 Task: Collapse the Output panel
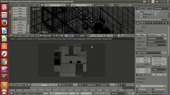click(137, 82)
